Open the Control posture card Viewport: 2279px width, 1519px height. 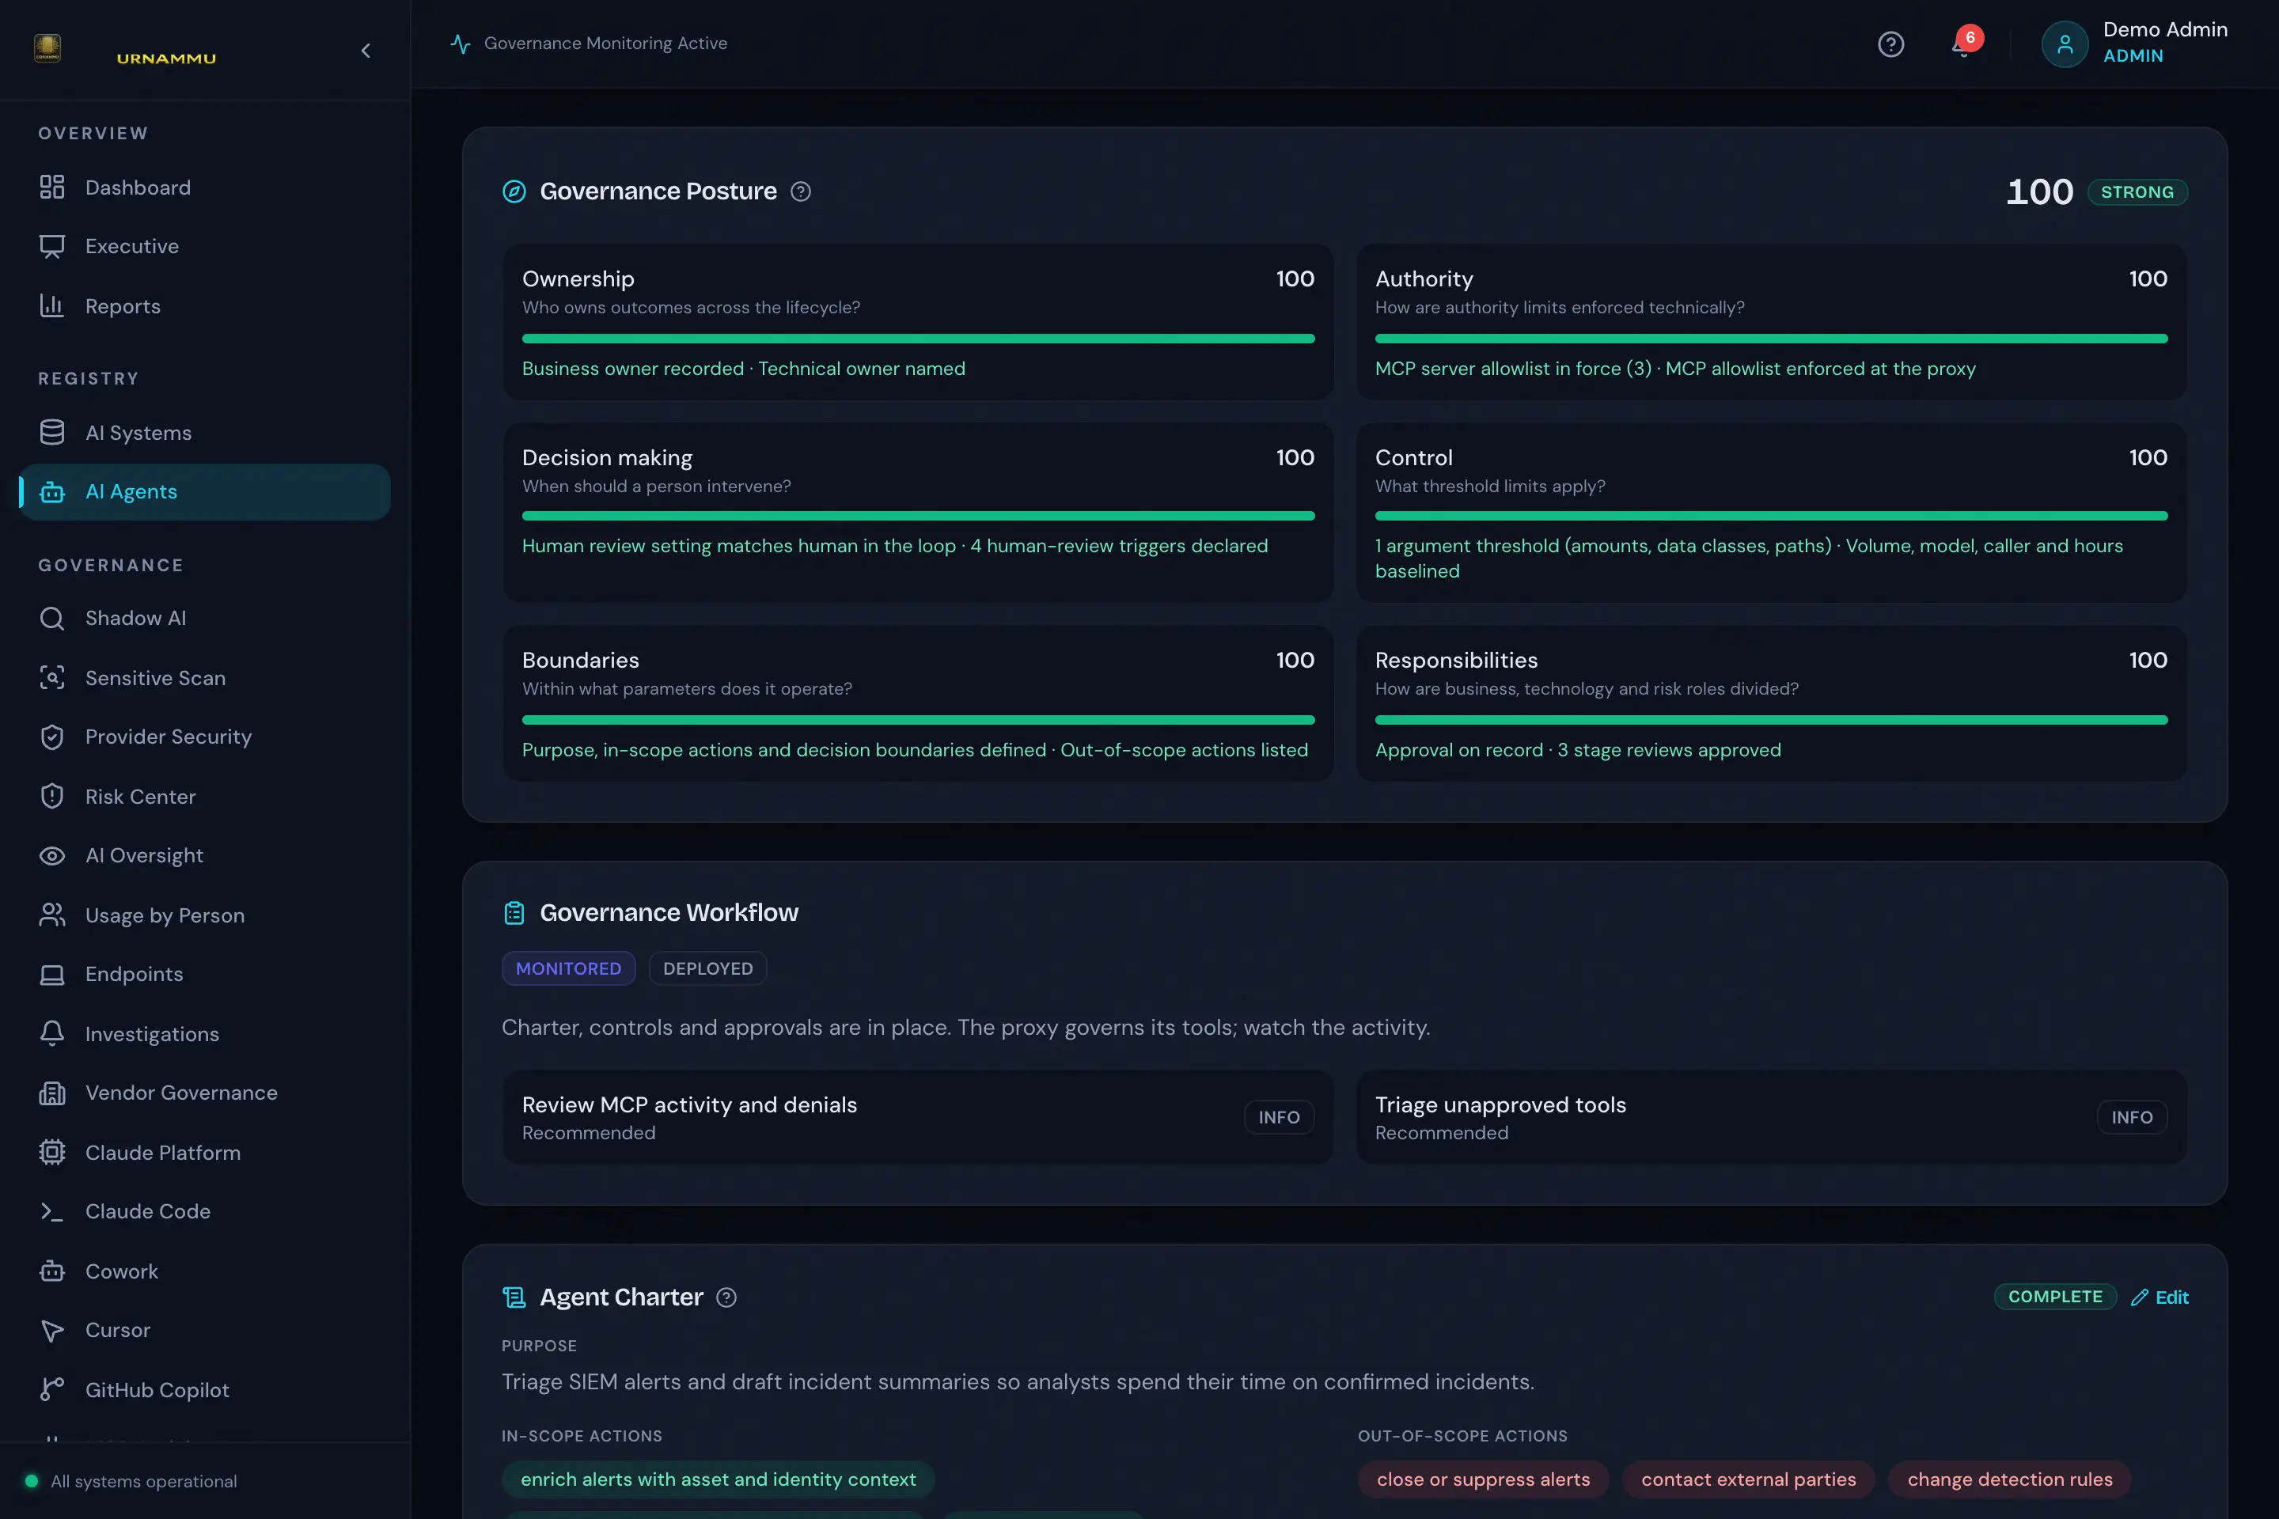pyautogui.click(x=1771, y=513)
